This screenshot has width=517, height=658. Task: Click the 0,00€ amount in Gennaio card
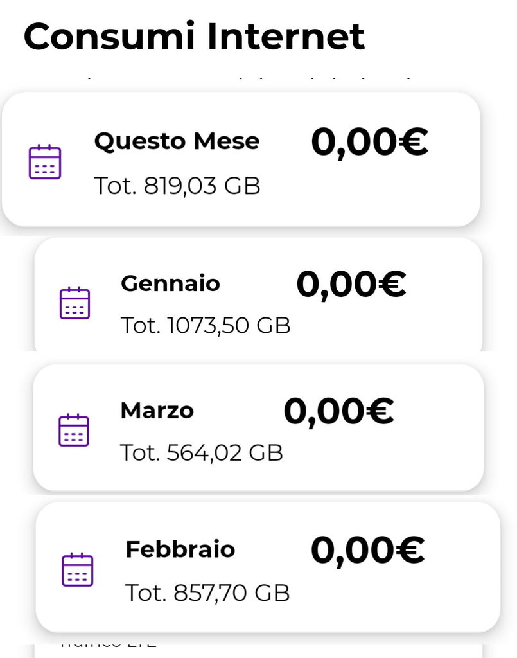(351, 284)
